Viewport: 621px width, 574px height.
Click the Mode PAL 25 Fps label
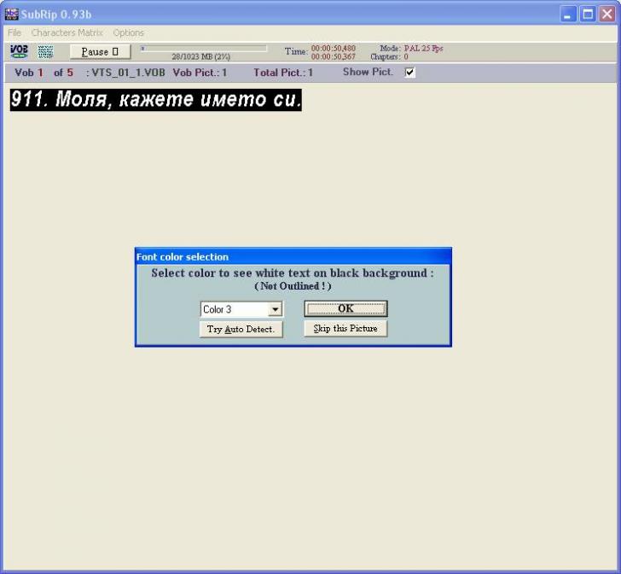tap(411, 48)
